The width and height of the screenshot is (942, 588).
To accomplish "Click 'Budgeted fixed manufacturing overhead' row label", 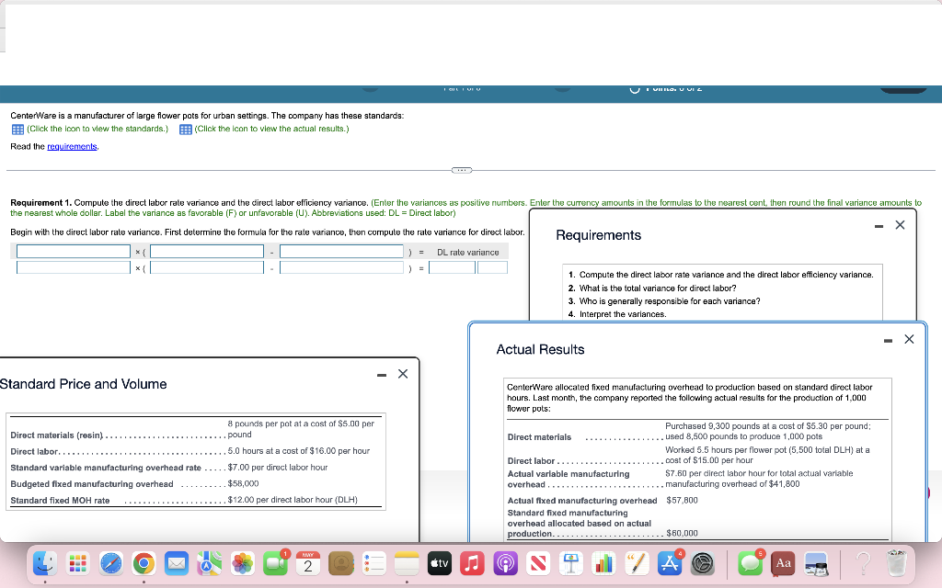I will [92, 484].
